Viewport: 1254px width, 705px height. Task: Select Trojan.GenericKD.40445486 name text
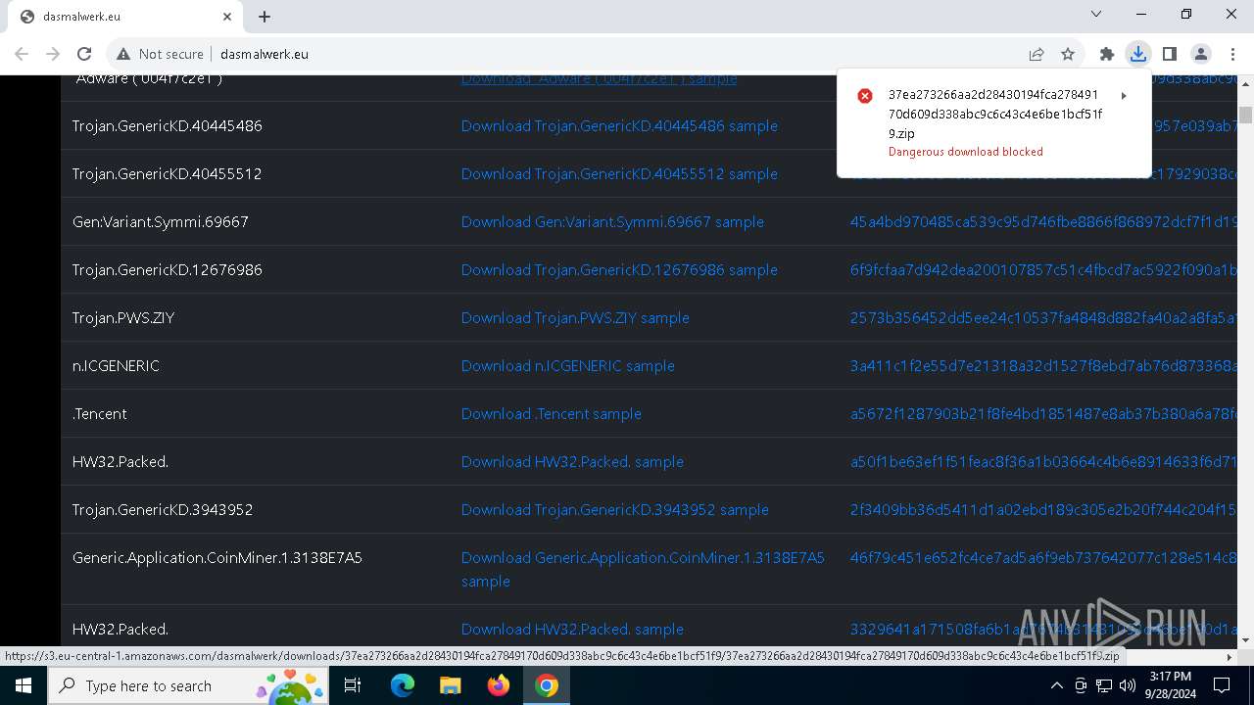click(x=168, y=125)
